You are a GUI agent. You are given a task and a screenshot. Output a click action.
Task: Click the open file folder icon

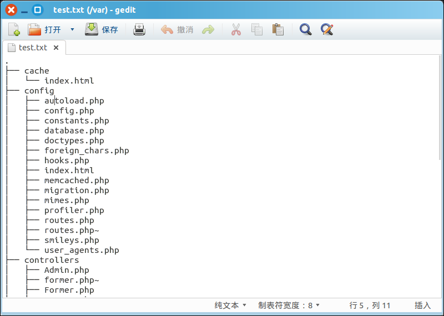point(35,30)
